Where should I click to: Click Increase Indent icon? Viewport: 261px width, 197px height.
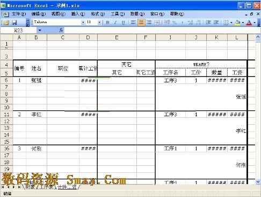tap(216, 23)
